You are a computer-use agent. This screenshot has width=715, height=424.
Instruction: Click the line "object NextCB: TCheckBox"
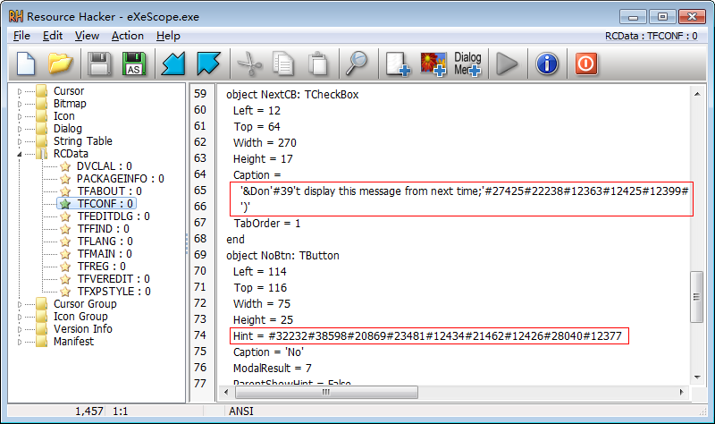[292, 95]
